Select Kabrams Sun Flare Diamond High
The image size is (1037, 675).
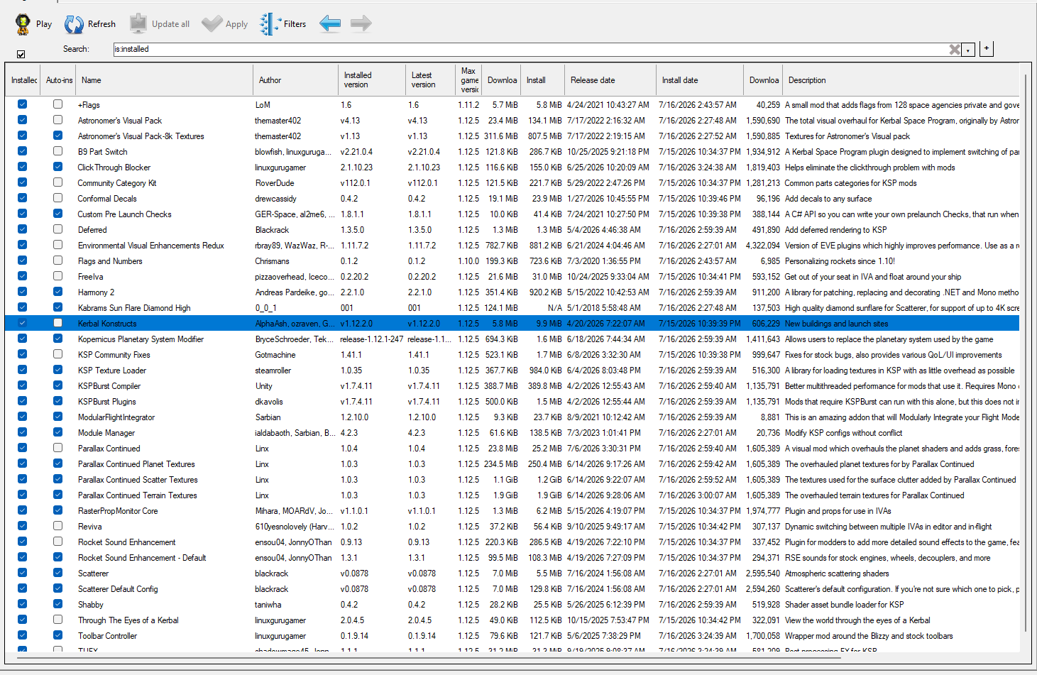click(x=134, y=308)
